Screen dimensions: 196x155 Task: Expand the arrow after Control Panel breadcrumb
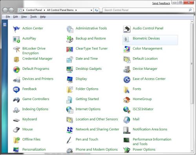(x=44, y=10)
